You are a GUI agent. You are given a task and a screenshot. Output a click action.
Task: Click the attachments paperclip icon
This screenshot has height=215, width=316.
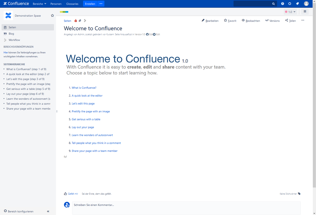(80, 21)
